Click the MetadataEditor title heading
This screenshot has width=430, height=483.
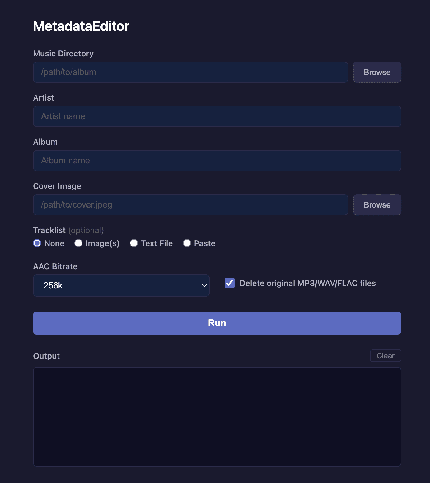coord(81,26)
